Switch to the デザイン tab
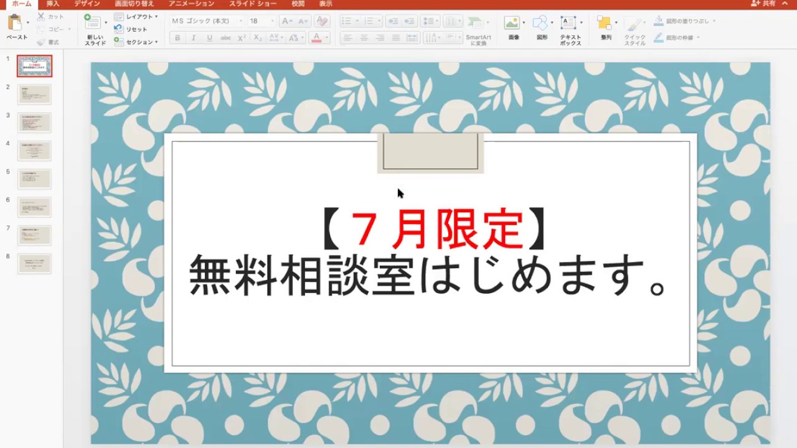Viewport: 797px width, 448px height. click(87, 4)
